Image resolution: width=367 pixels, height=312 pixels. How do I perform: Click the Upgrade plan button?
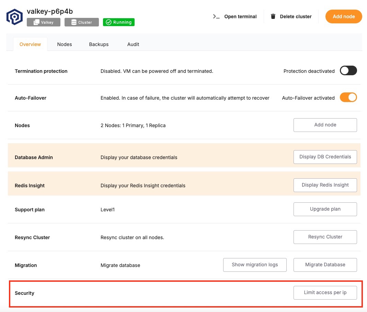[325, 209]
